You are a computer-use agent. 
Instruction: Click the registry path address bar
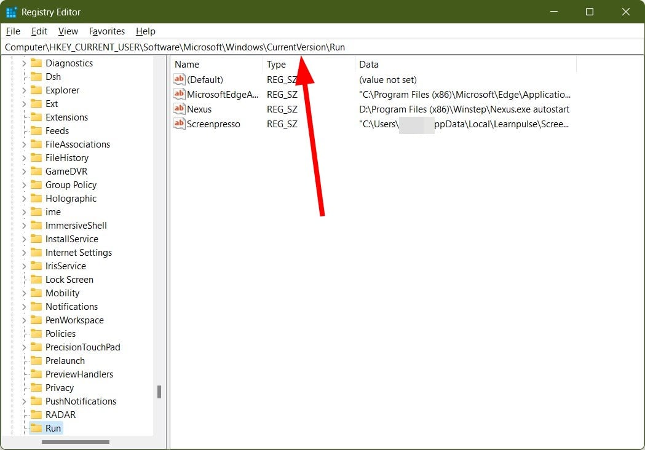[430, 47]
